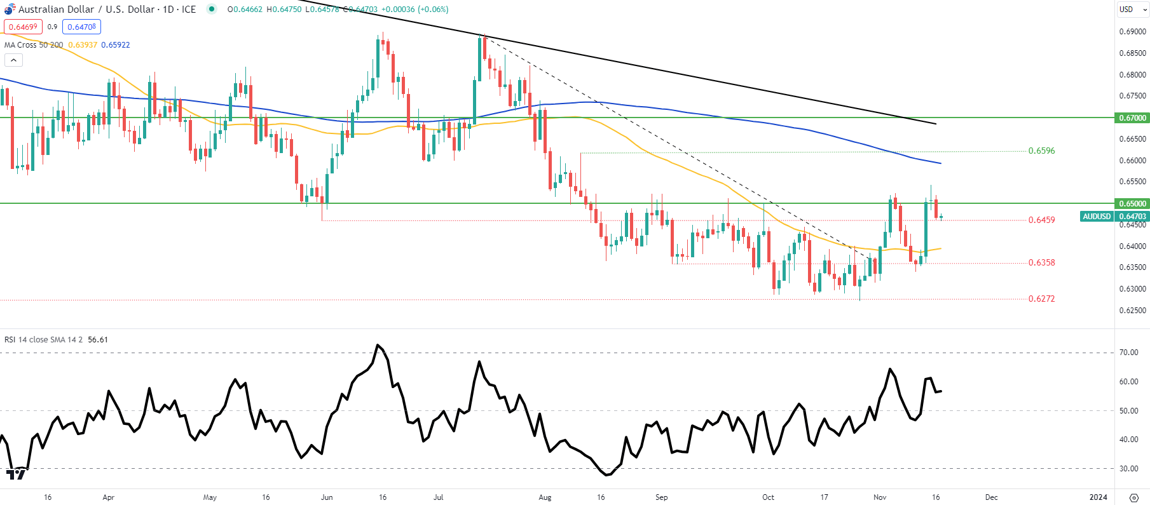Screen dimensions: 1150x505
Task: Click the Jun label on time axis
Action: 327,497
